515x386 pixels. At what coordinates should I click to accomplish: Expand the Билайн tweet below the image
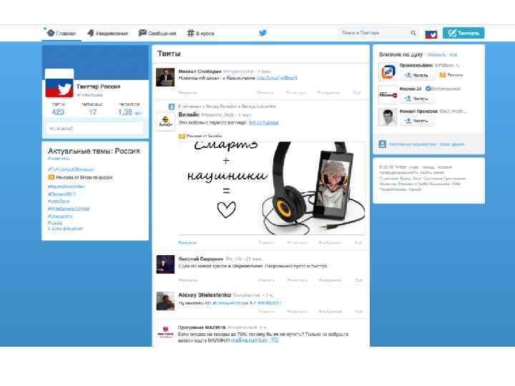click(187, 242)
